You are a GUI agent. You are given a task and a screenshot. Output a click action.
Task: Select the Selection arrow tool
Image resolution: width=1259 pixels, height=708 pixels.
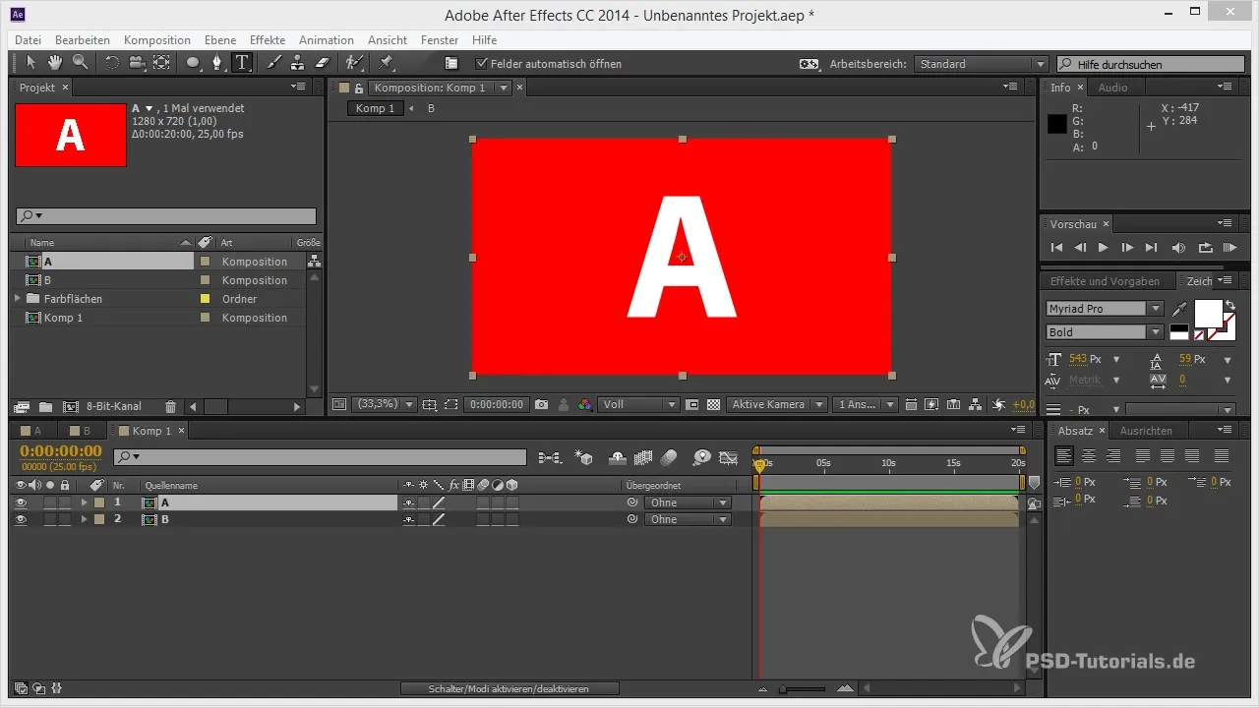pyautogui.click(x=30, y=63)
